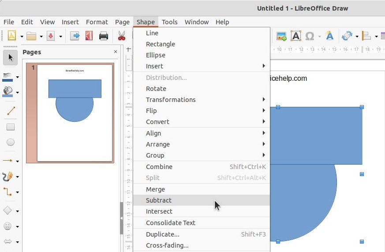Viewport: 385px width, 252px height.
Task: Expand the Arrange submenu
Action: coord(202,144)
